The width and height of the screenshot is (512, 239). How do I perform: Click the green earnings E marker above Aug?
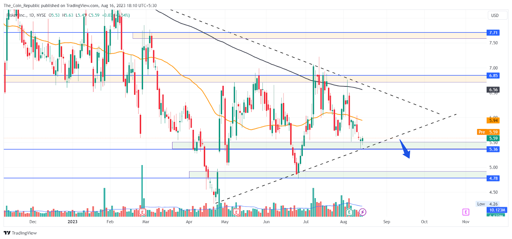point(349,212)
